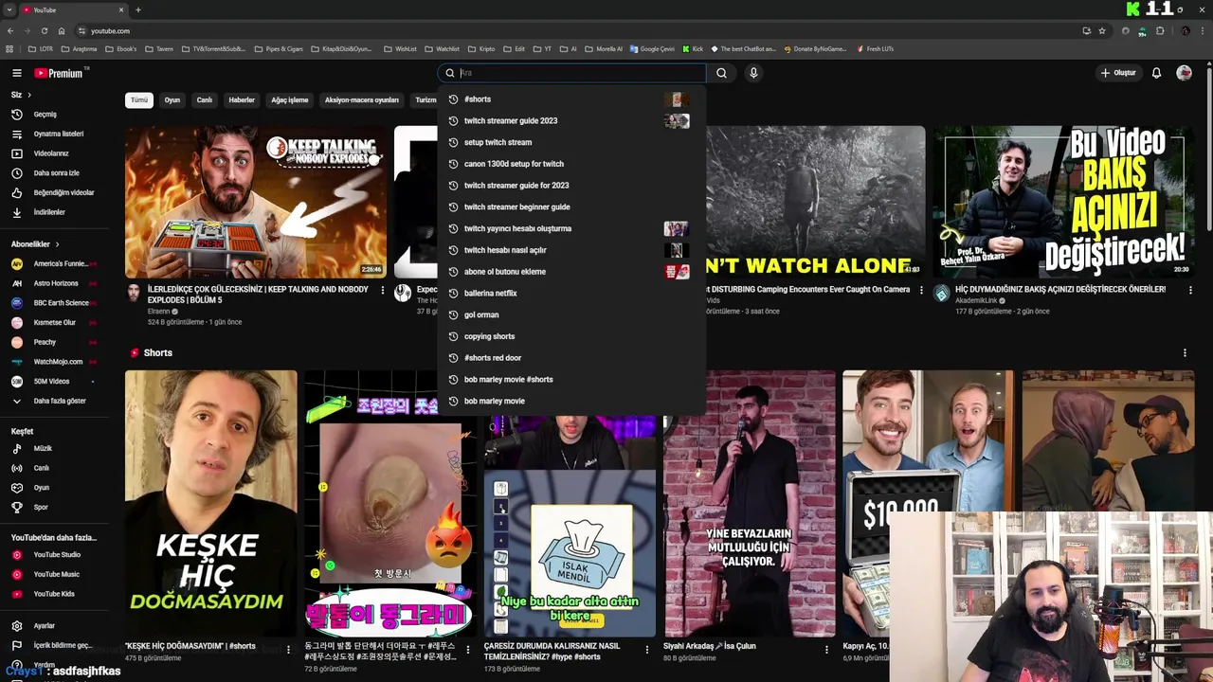
Task: Expand the Abonelikler section chevron
Action: point(57,244)
